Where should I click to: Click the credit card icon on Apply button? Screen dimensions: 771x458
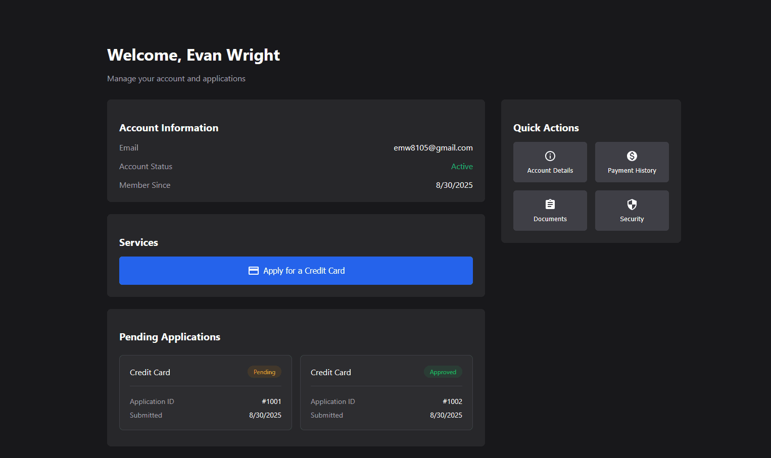[x=254, y=271]
